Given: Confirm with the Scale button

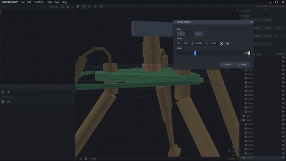Looking at the screenshot, I should pos(227,64).
